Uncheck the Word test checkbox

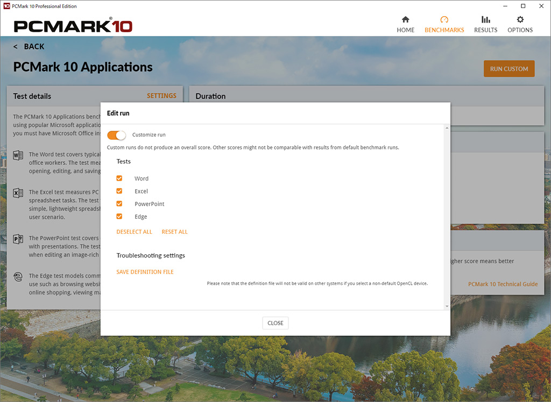tap(119, 178)
